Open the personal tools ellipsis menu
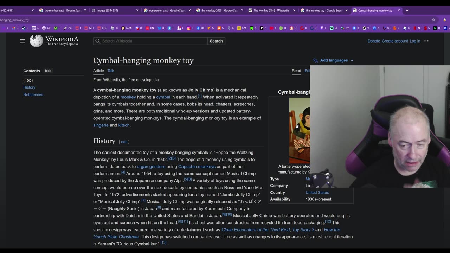450x253 pixels. click(426, 41)
